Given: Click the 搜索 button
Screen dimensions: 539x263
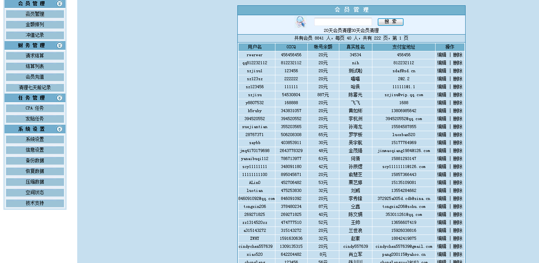Looking at the screenshot, I should [x=391, y=22].
